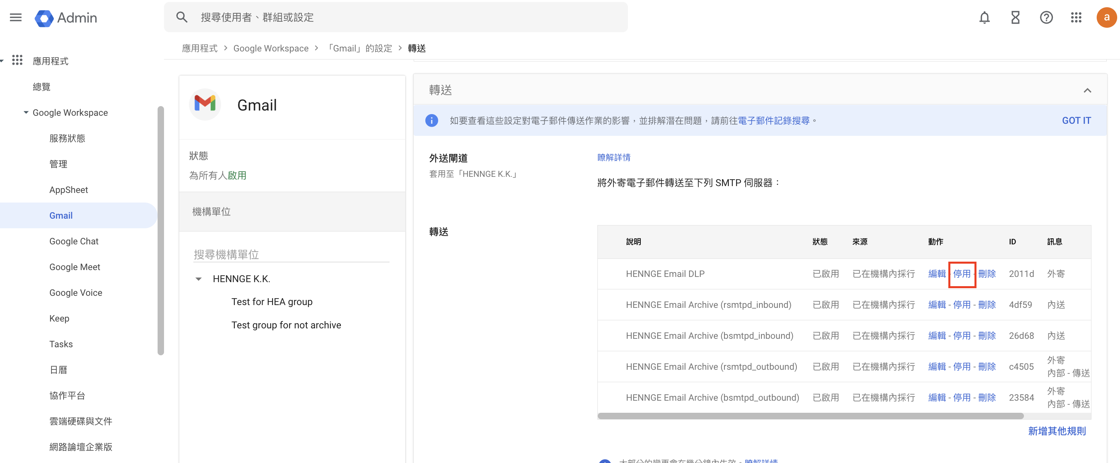Open Google Meet in the sidebar
Image resolution: width=1120 pixels, height=463 pixels.
(x=75, y=267)
